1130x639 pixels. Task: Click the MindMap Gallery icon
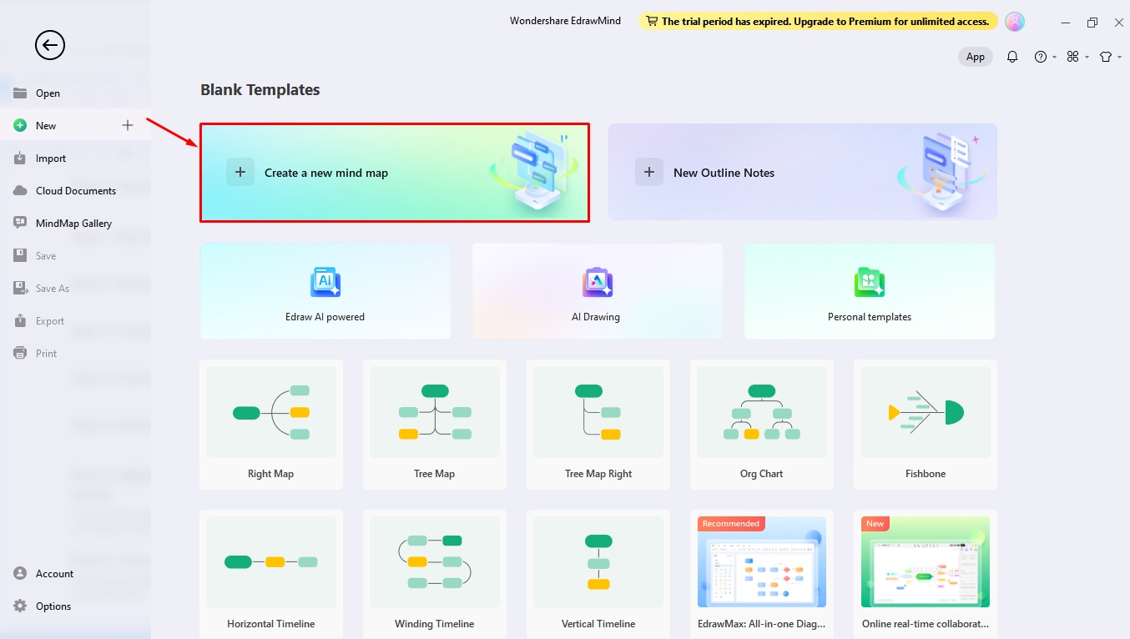click(x=20, y=223)
